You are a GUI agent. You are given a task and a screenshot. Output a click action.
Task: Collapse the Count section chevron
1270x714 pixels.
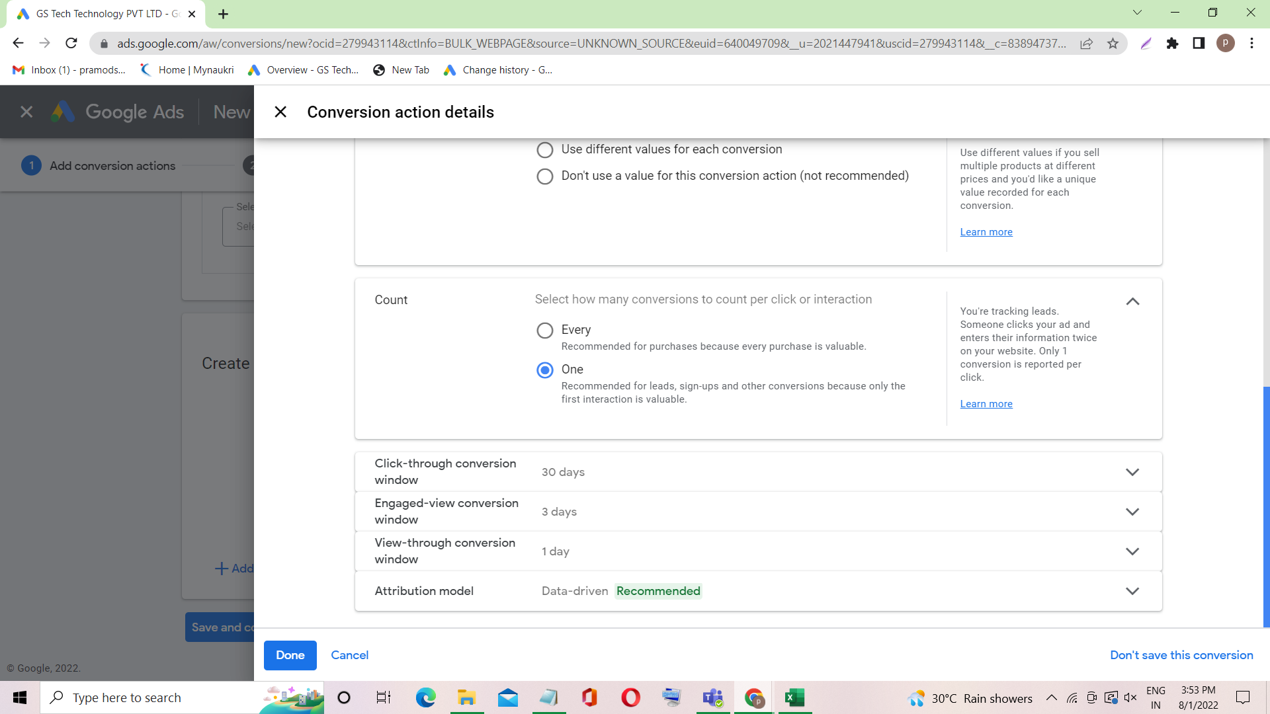point(1132,301)
